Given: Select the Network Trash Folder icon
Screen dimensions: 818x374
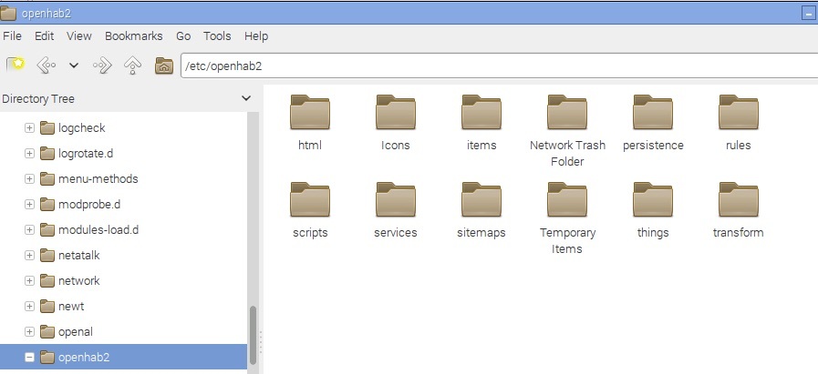Looking at the screenshot, I should [x=567, y=112].
